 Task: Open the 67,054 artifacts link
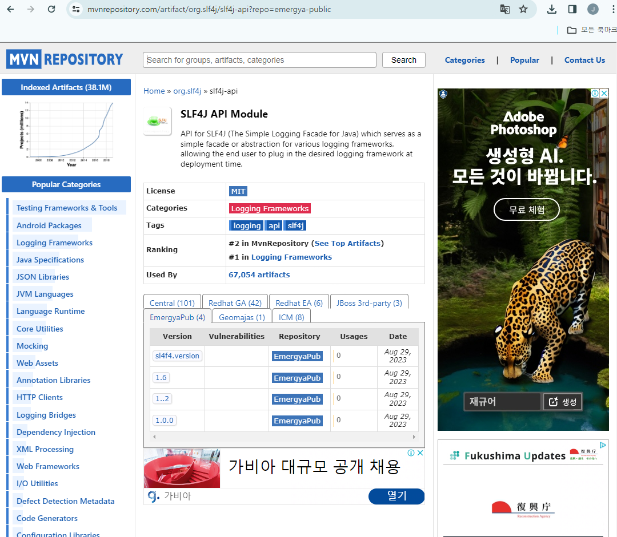point(259,275)
